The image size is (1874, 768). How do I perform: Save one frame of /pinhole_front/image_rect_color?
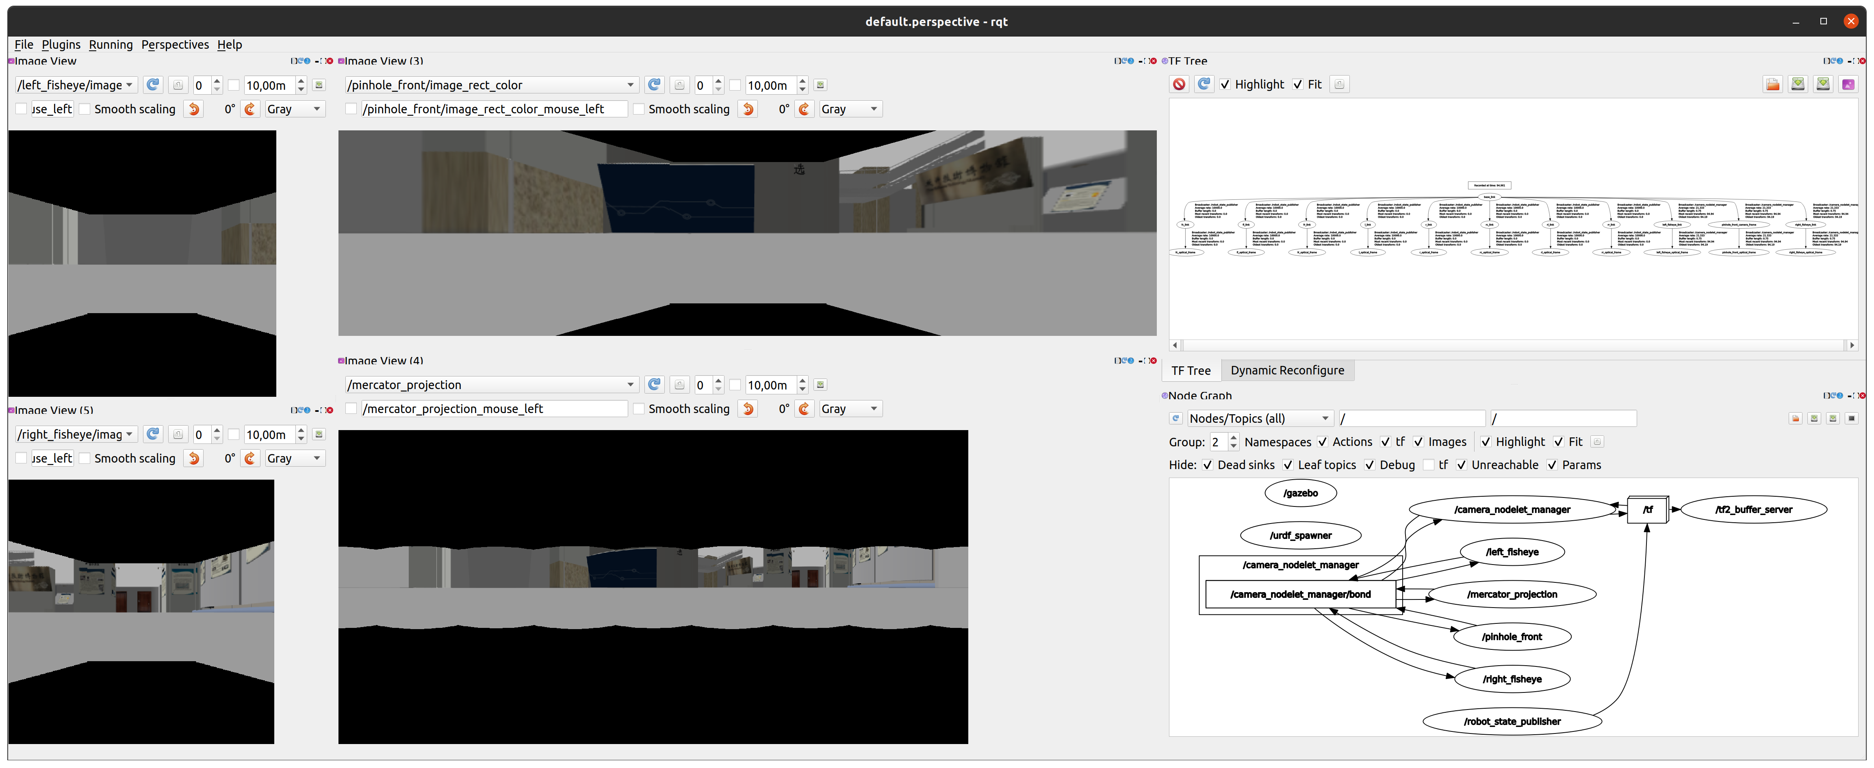tap(679, 84)
